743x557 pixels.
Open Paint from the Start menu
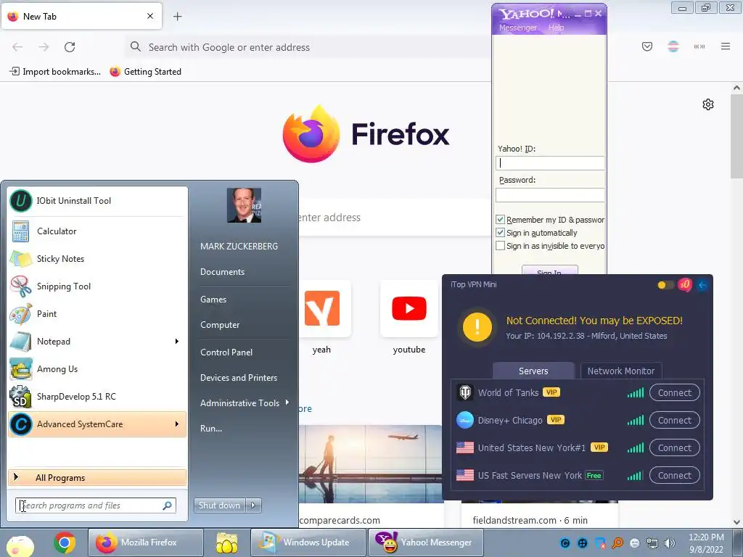click(97, 313)
